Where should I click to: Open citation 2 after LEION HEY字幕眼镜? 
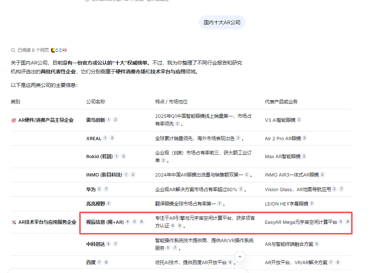coord(312,203)
